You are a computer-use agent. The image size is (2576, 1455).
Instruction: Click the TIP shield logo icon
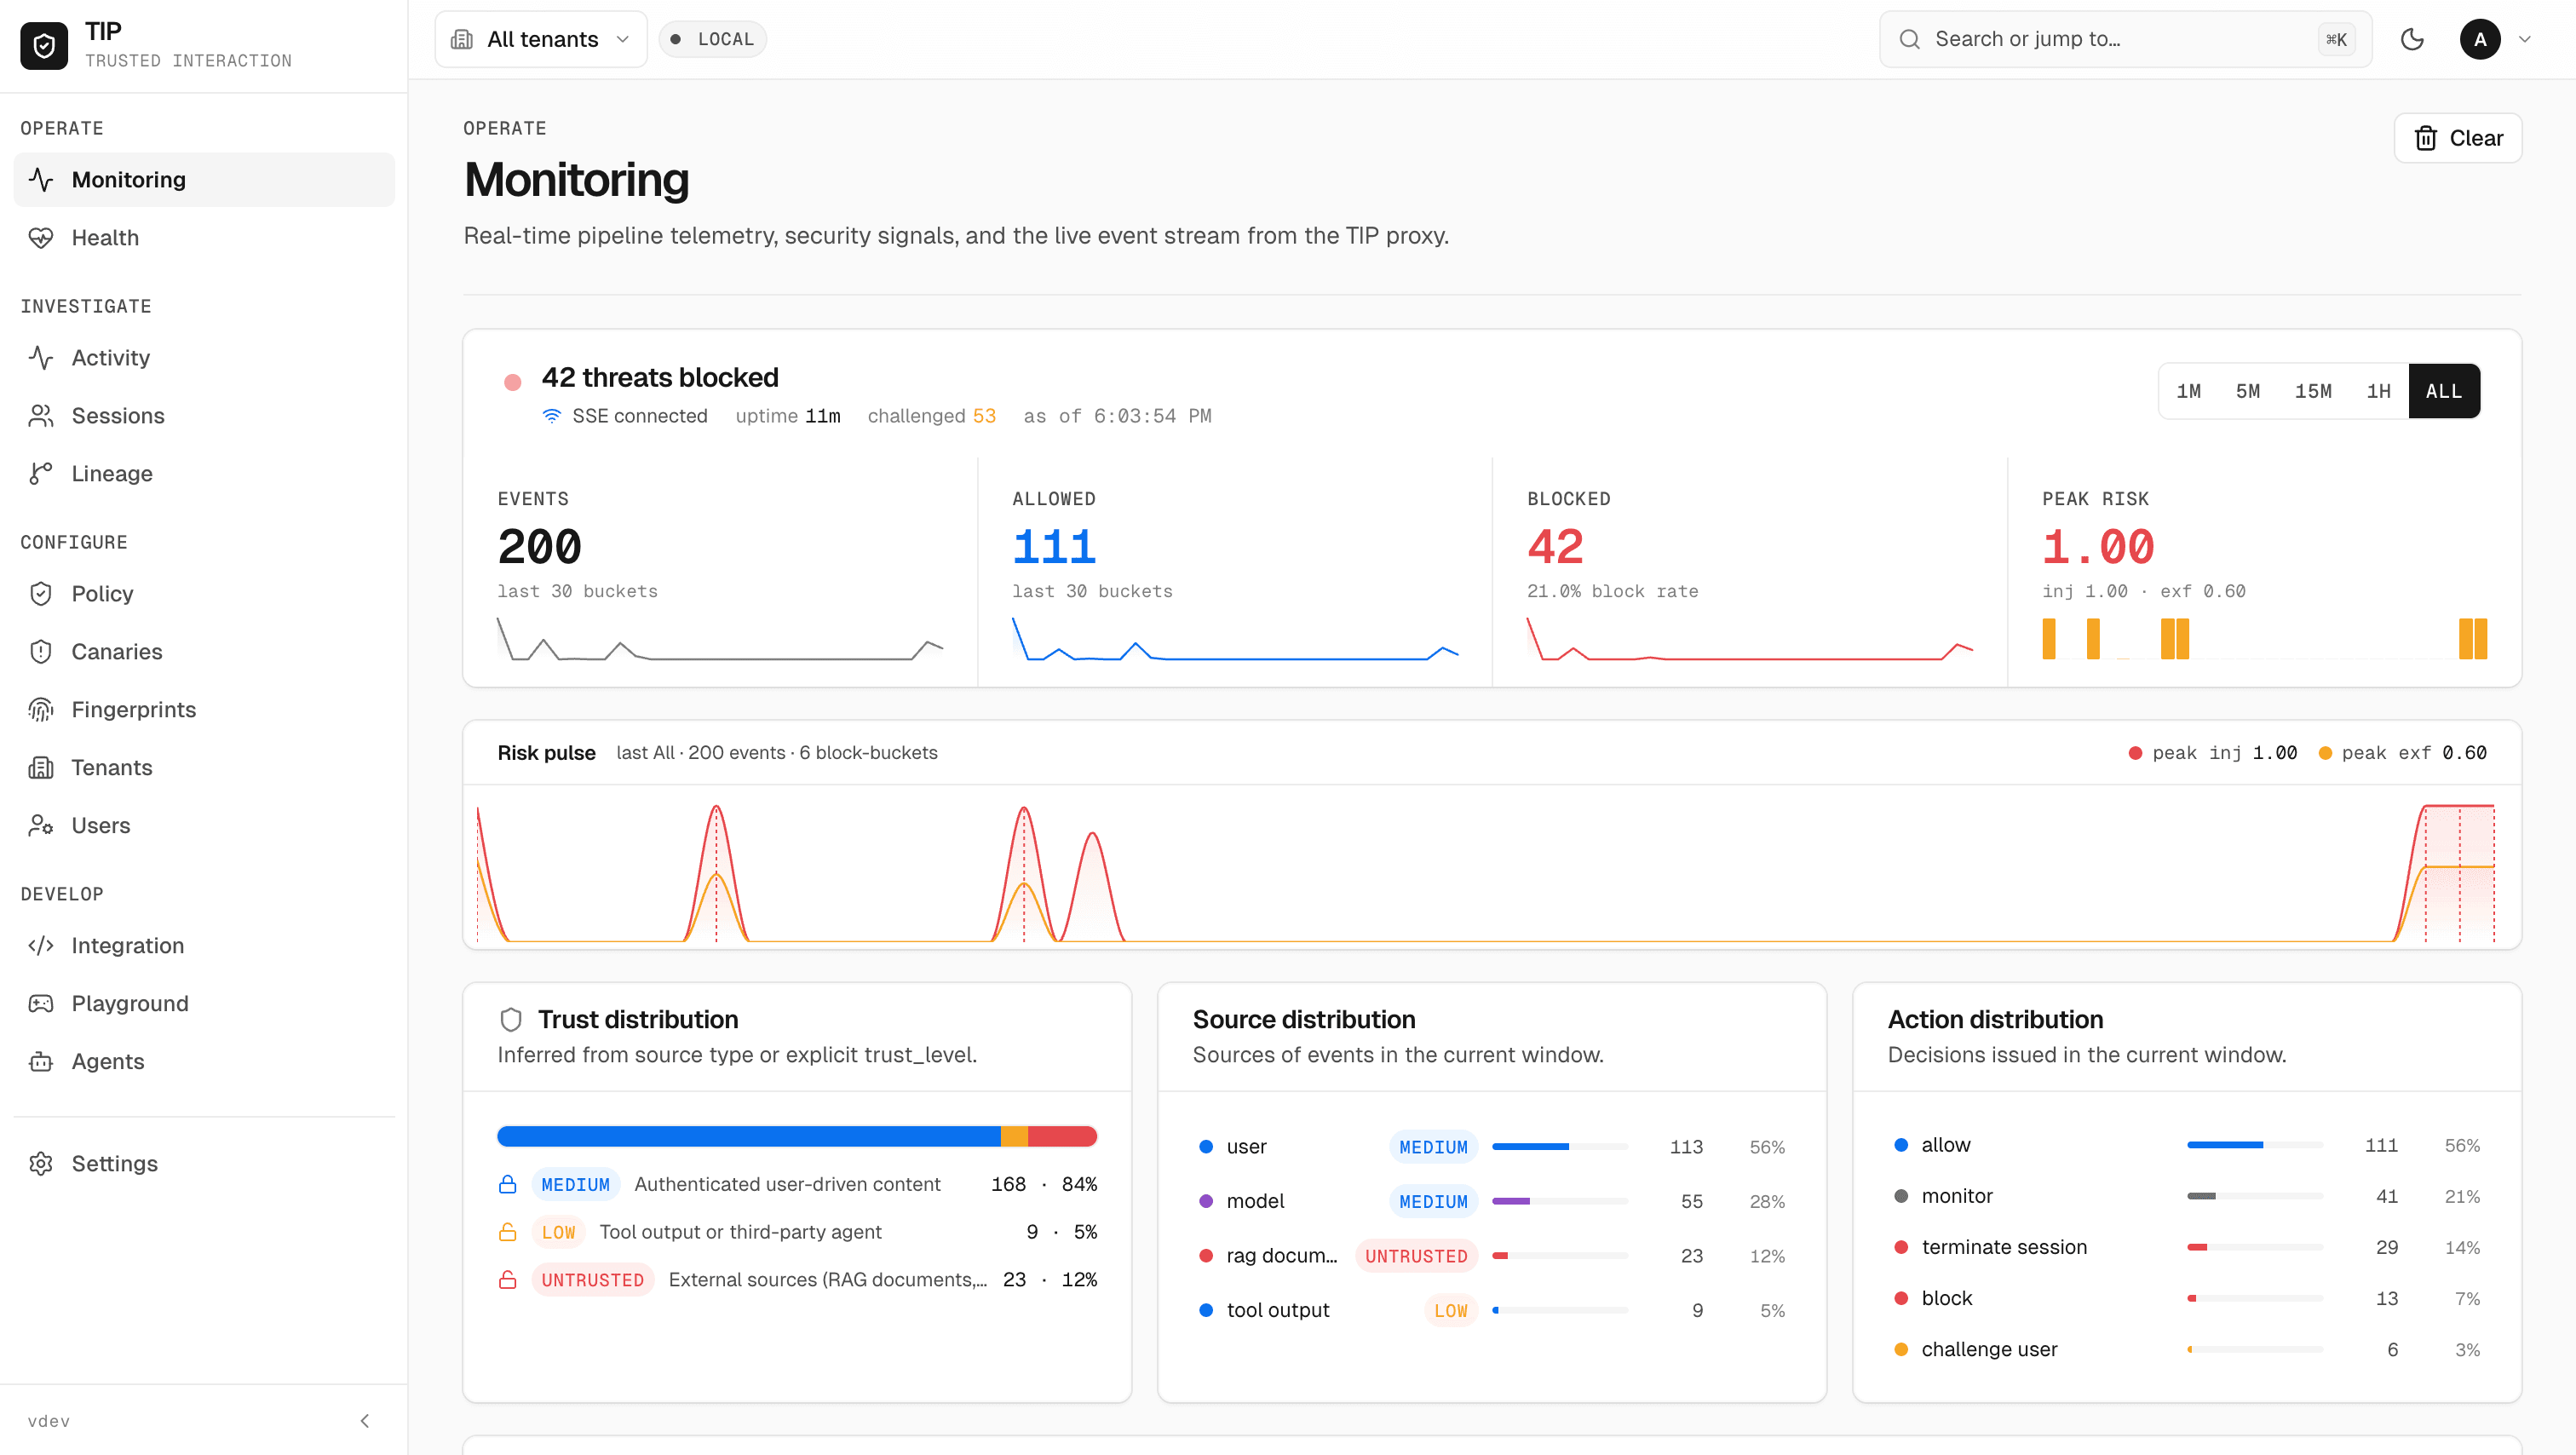click(x=44, y=45)
